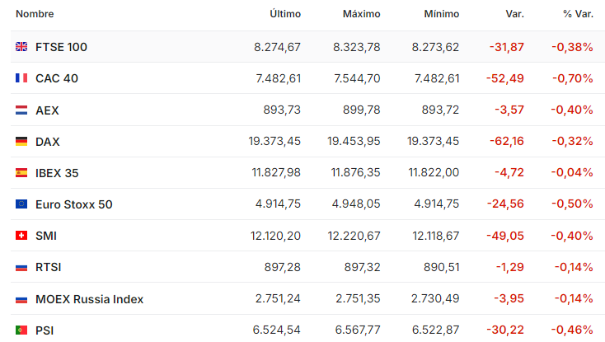Sort table by Máximo column header

coord(361,14)
